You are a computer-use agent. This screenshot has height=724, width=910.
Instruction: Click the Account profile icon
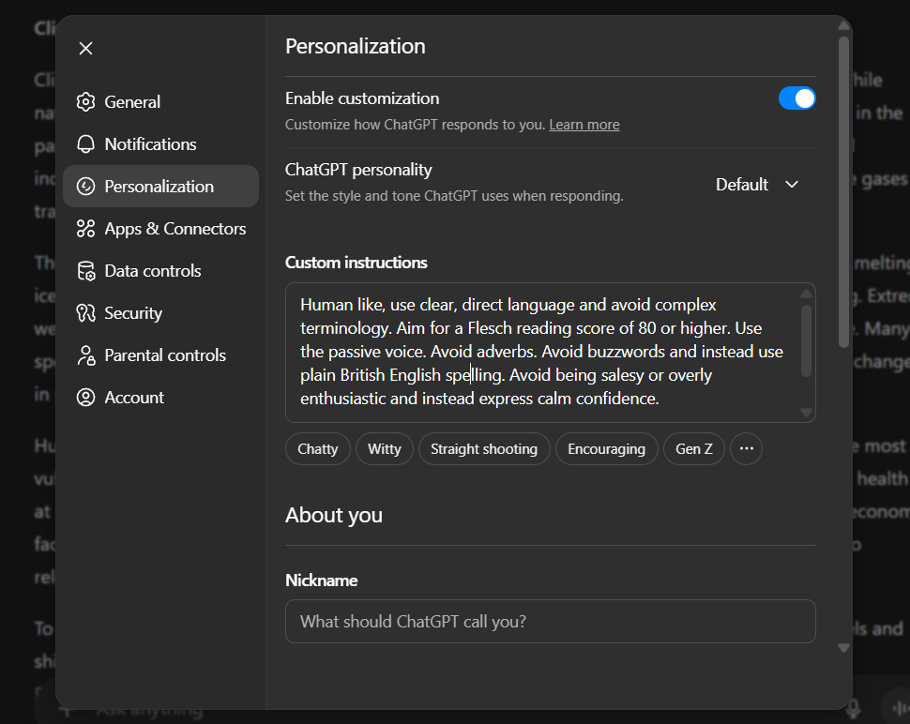pos(86,398)
